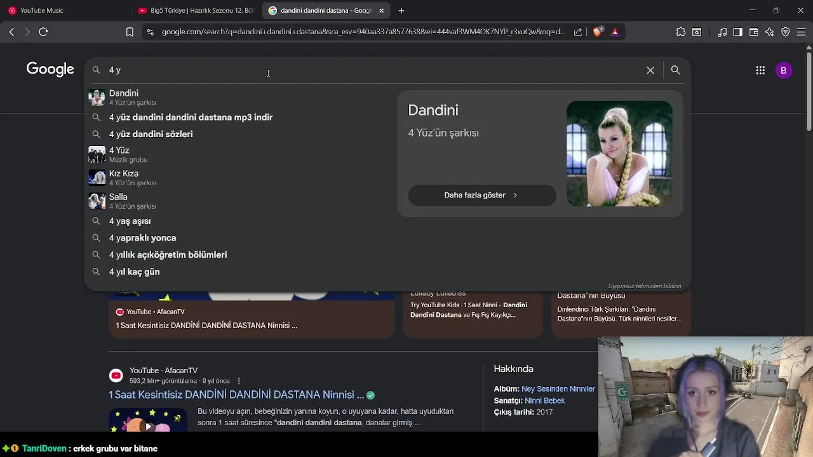
Task: Bookmark this page with the bookmark icon
Action: [x=130, y=32]
